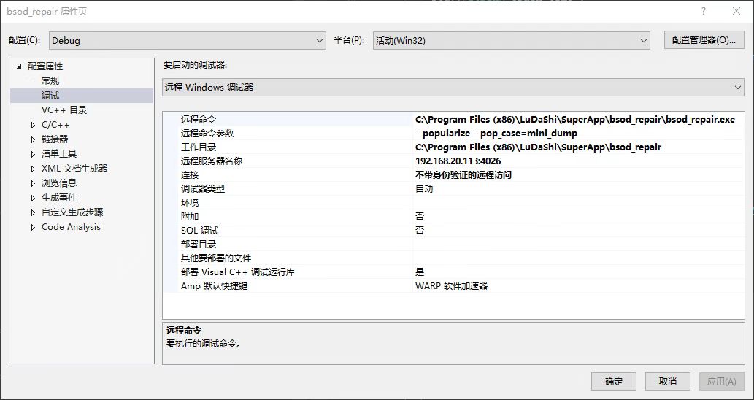The width and height of the screenshot is (754, 400).
Task: Select 常规 in the property tree
Action: [x=50, y=81]
